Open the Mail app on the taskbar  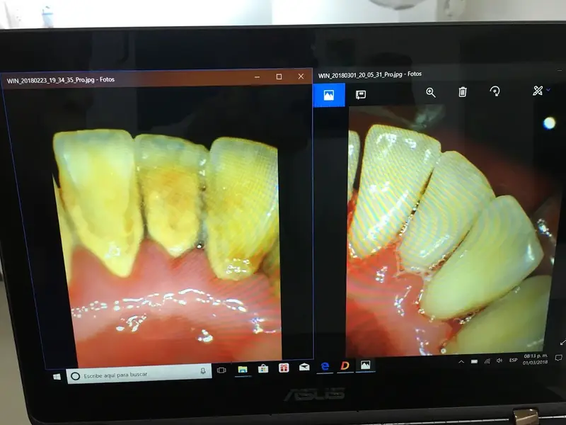[x=304, y=367]
